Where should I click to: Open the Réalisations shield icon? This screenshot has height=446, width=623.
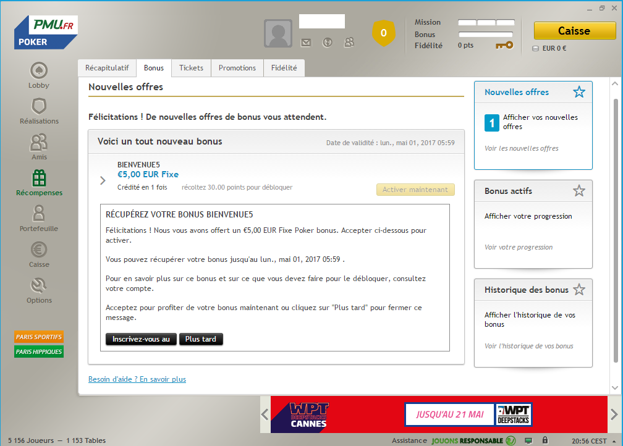point(39,107)
